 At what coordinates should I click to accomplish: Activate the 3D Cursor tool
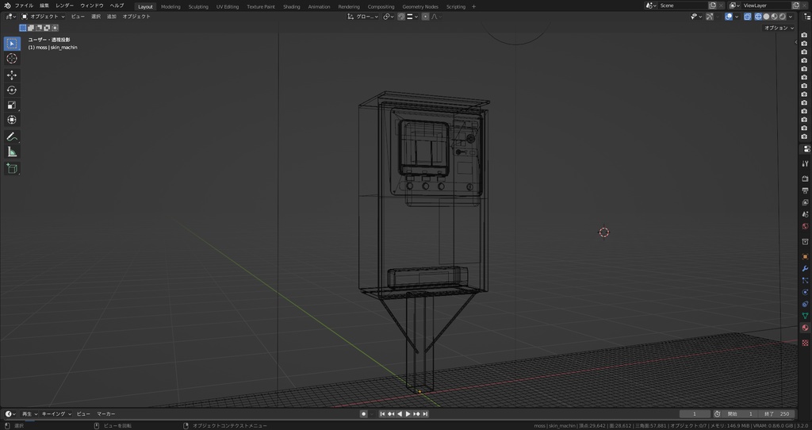point(12,59)
